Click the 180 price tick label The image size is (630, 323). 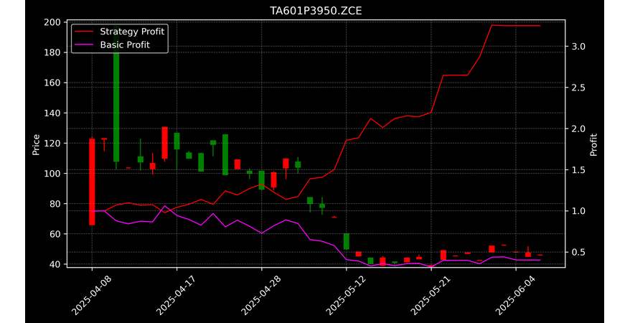[52, 52]
